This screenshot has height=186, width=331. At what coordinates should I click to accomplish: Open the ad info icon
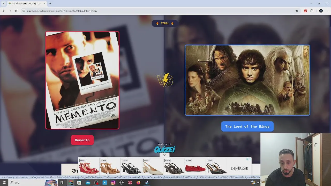[x=247, y=159]
